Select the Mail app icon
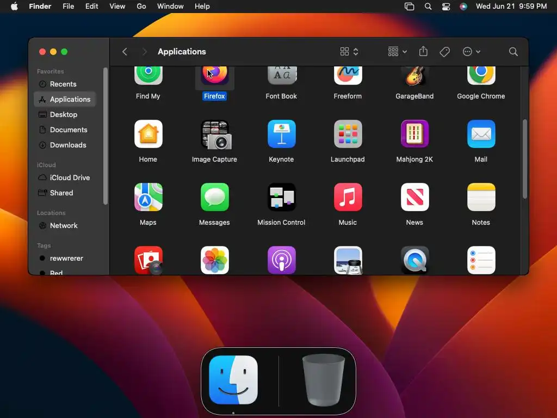This screenshot has width=557, height=418. point(481,134)
